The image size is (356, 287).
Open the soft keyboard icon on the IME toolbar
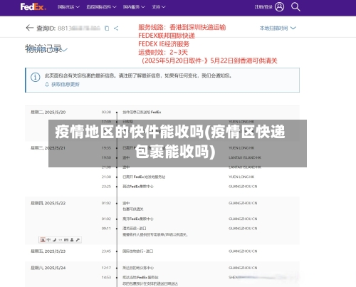[66, 240]
